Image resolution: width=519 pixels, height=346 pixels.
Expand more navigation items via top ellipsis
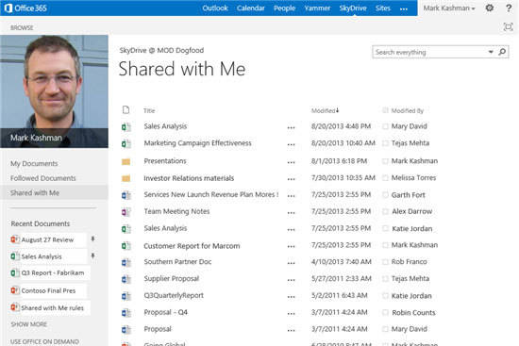(x=404, y=9)
